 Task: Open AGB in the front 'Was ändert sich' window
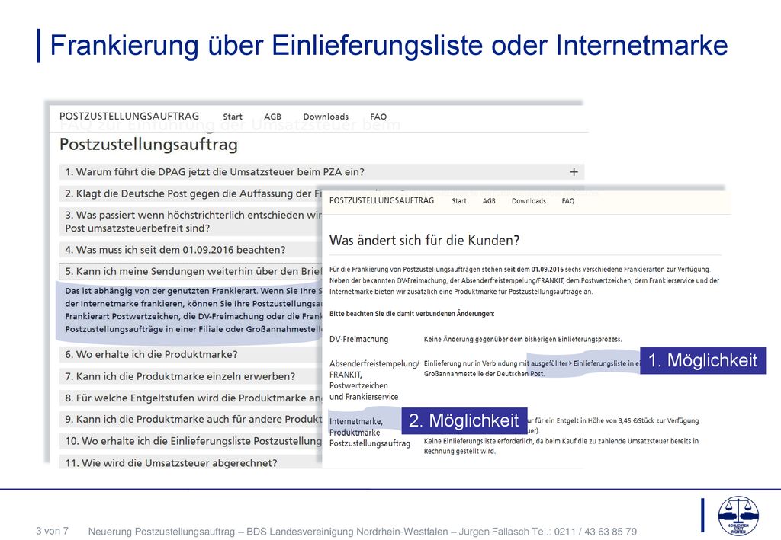pos(489,201)
